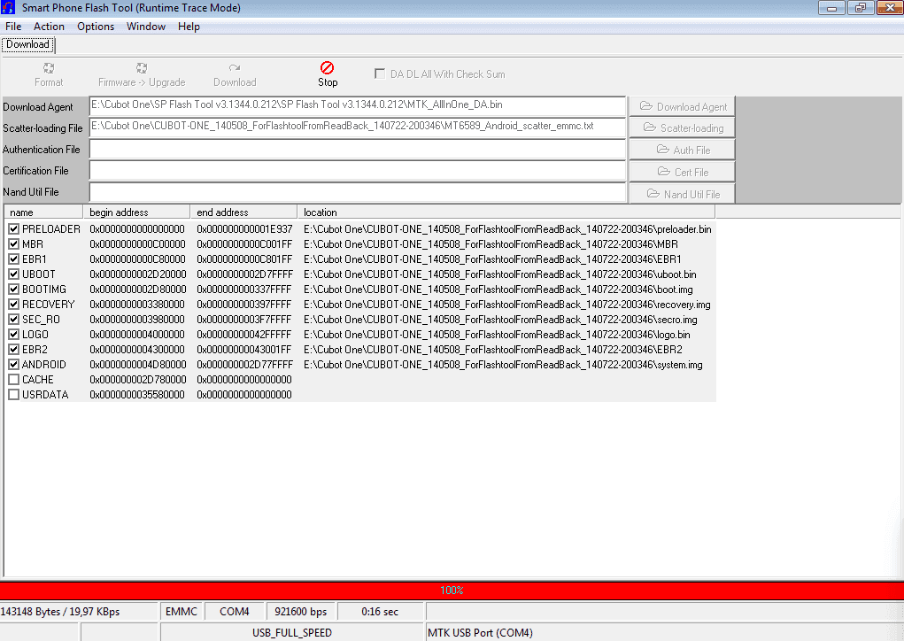Open the Help menu

189,27
